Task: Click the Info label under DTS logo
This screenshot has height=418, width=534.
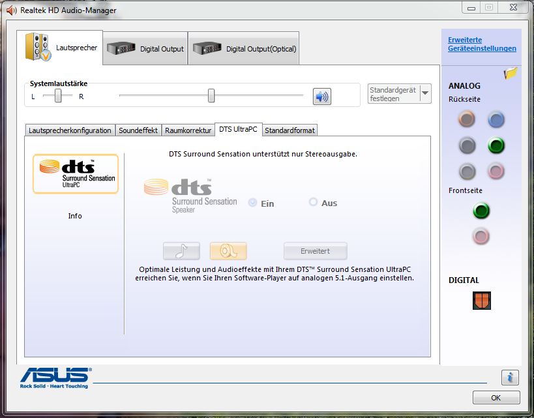Action: point(75,216)
